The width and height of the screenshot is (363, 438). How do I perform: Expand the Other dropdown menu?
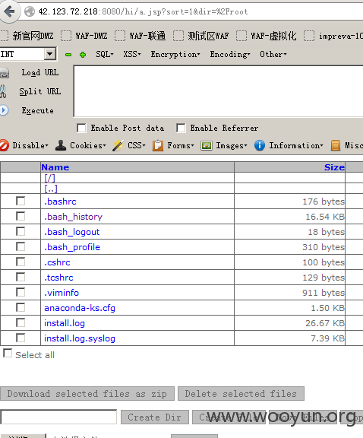273,54
